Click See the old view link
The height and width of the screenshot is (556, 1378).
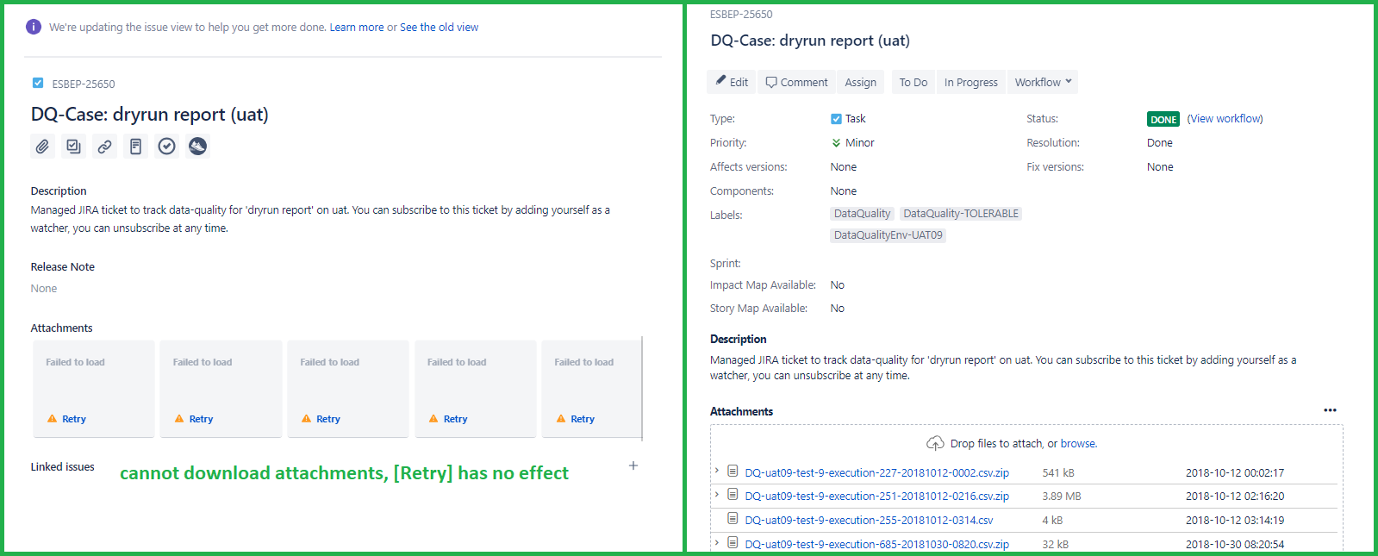[439, 28]
